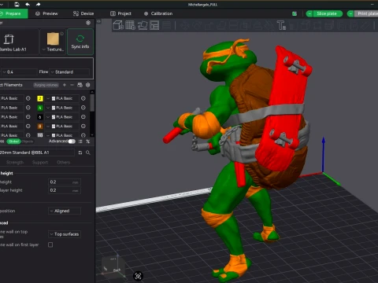
Task: Edit settings icon for filament 6 row
Action: (x=83, y=117)
